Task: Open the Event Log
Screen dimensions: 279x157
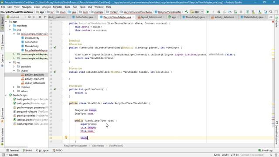Action: tap(265, 150)
